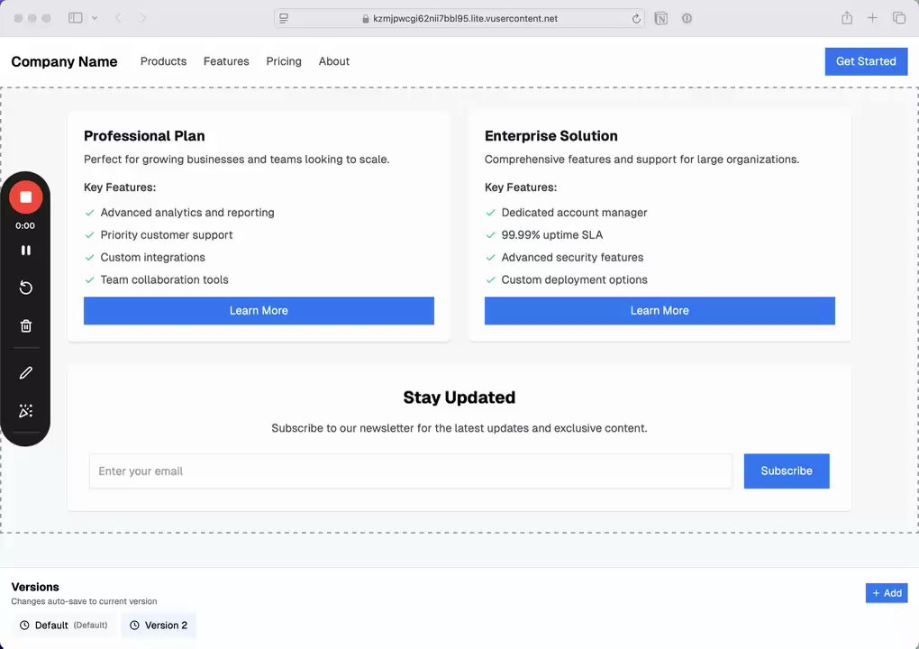The image size is (919, 649).
Task: Add a new version with the Add button
Action: click(887, 593)
